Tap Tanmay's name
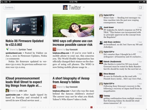Image resolution: width=147 pixels, height=110 pixels. tap(107, 96)
